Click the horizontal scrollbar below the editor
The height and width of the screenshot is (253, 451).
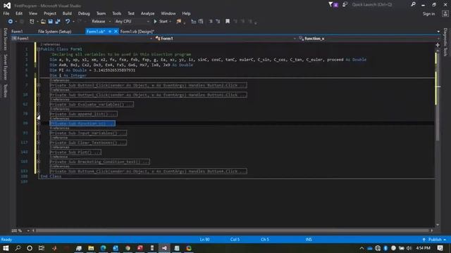point(233,231)
